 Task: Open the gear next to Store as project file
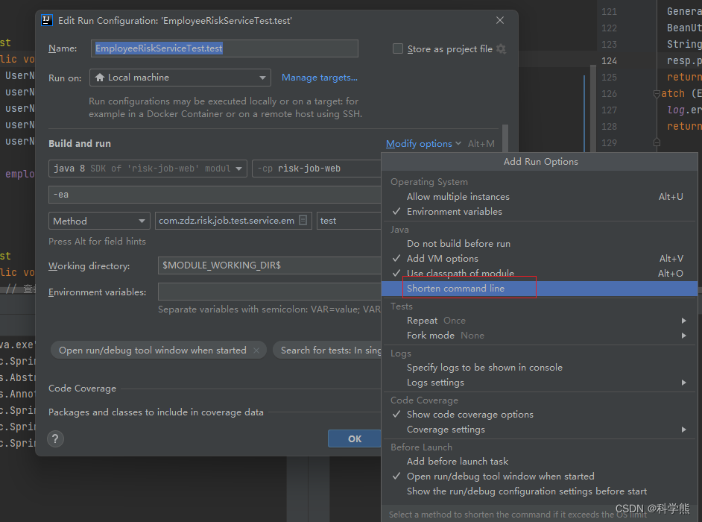click(x=502, y=48)
